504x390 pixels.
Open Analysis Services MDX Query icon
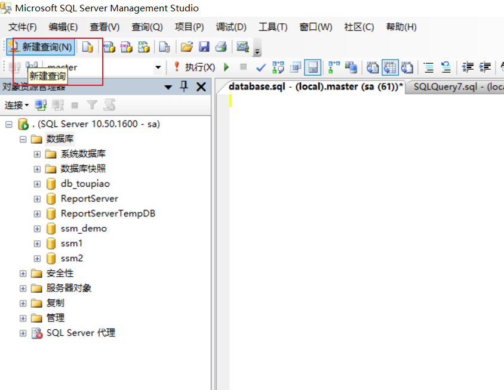109,47
